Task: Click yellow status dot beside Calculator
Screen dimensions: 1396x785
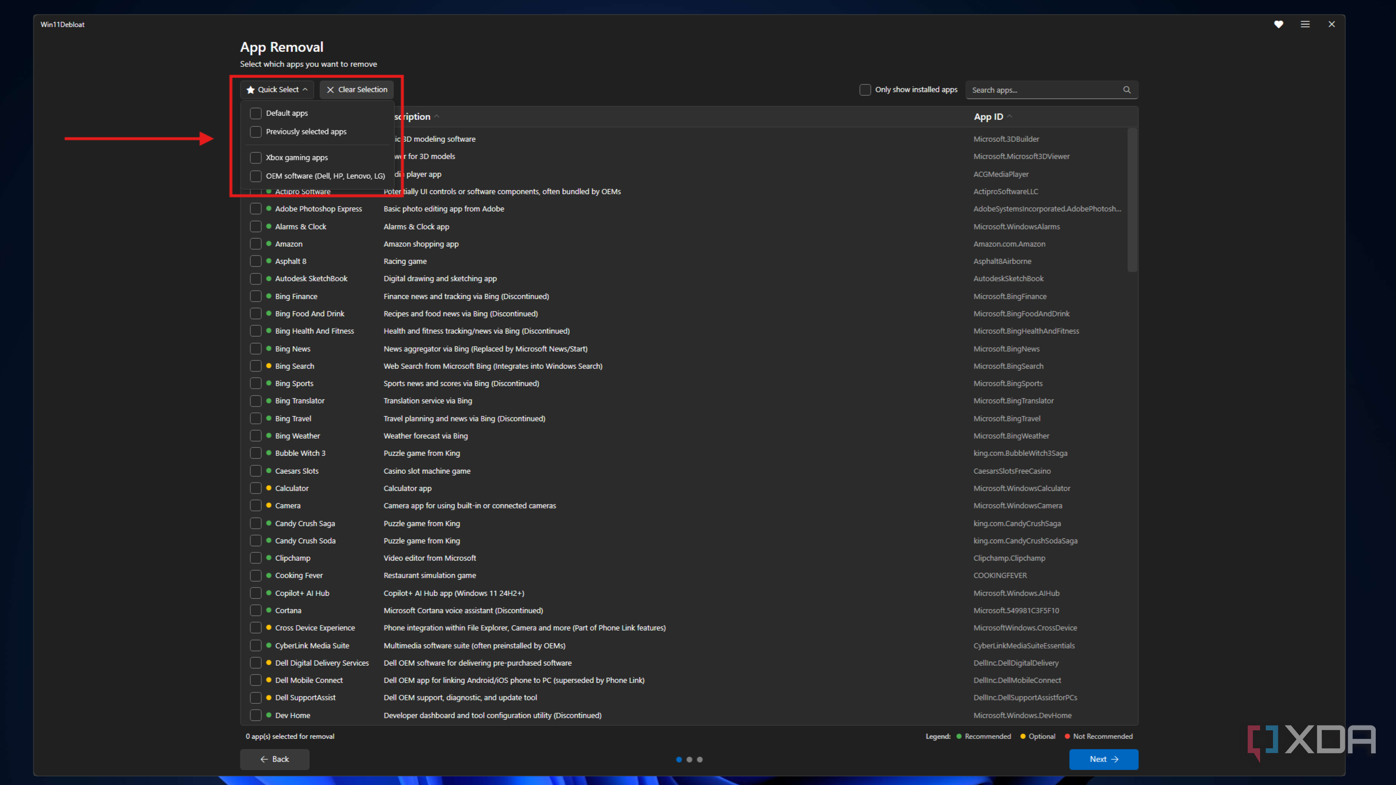Action: [x=269, y=488]
